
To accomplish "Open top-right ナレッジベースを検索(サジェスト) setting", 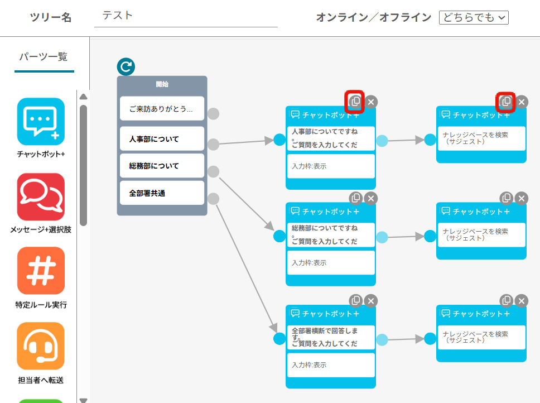I will click(481, 138).
